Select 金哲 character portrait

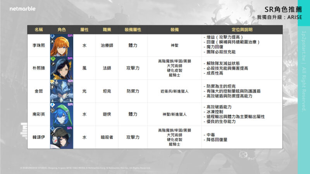click(62, 91)
